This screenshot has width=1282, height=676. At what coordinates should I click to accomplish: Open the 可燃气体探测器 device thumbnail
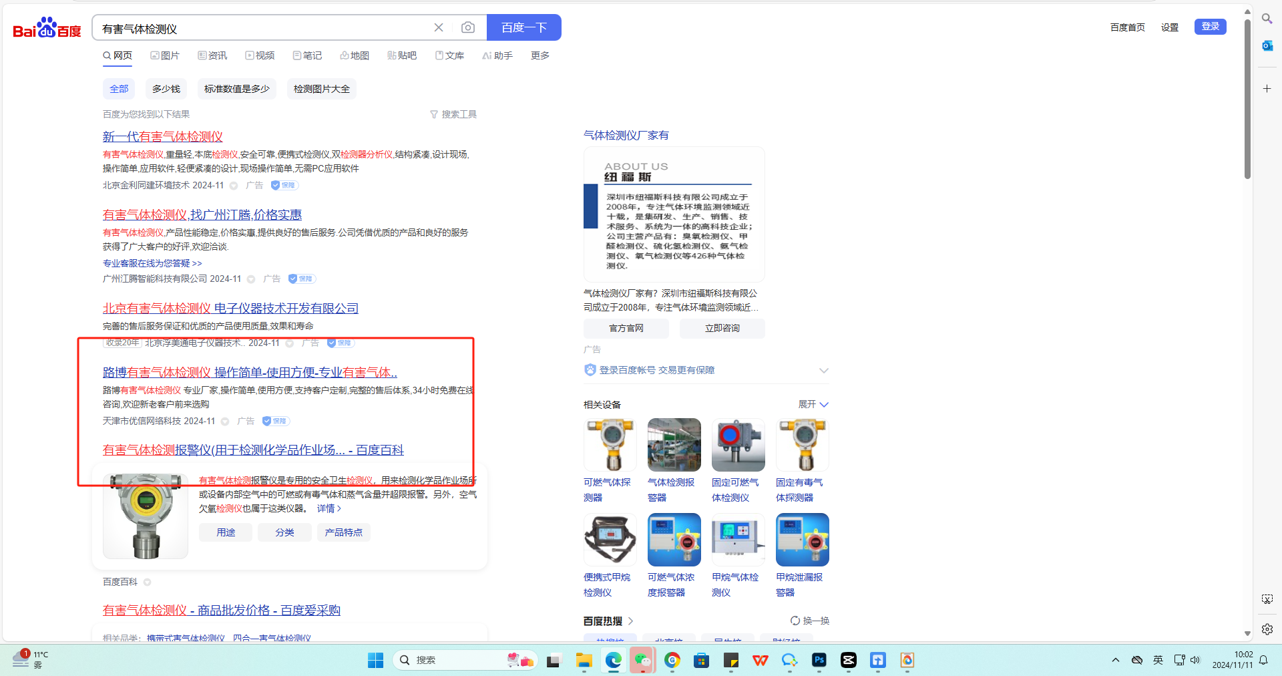[610, 445]
